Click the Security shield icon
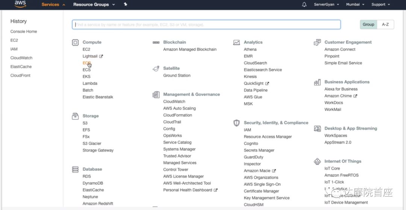The image size is (406, 210). [236, 123]
